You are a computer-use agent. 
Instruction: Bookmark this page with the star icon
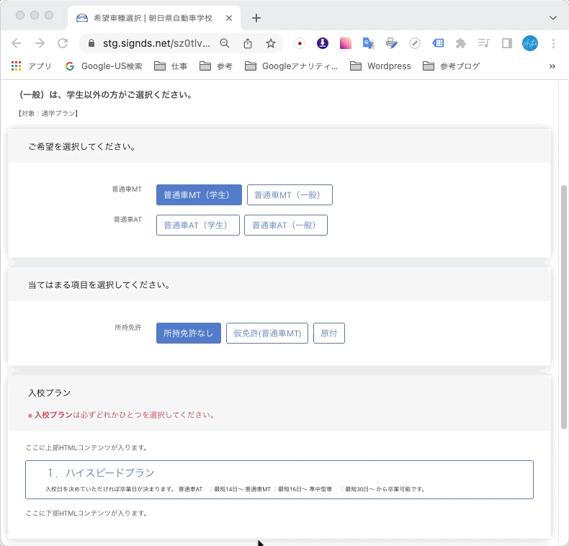coord(271,43)
